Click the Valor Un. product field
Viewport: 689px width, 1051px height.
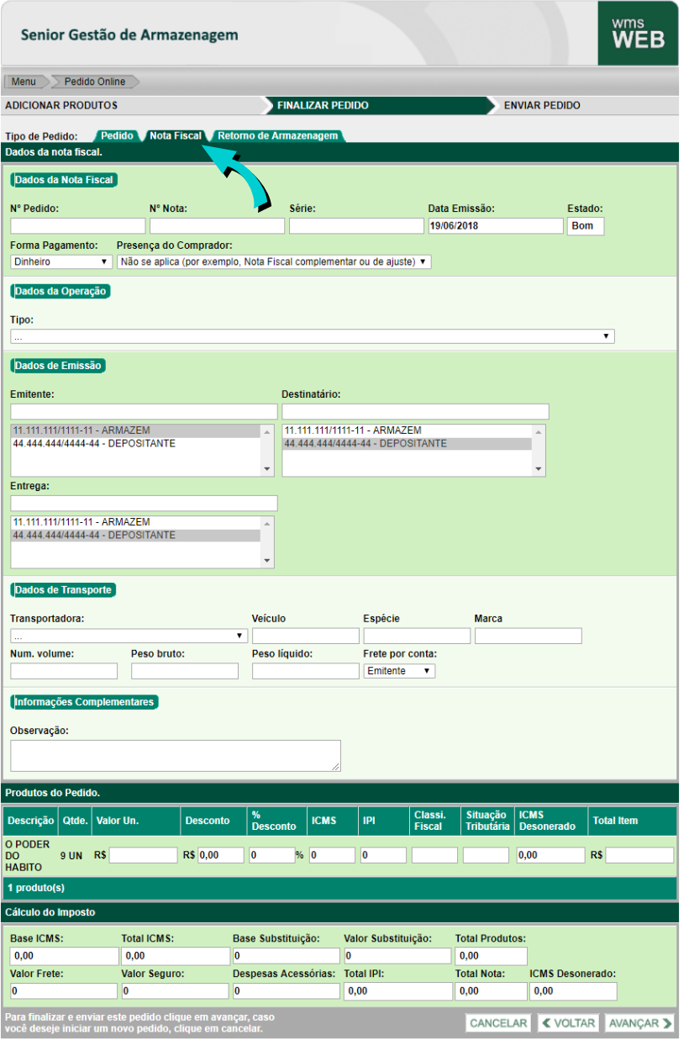point(144,855)
